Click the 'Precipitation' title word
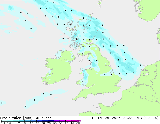The image size is (160, 124). tap(11, 118)
